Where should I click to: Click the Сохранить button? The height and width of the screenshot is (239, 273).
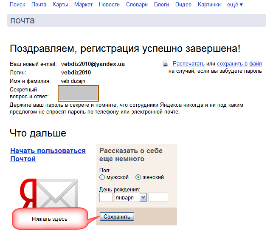click(x=117, y=216)
